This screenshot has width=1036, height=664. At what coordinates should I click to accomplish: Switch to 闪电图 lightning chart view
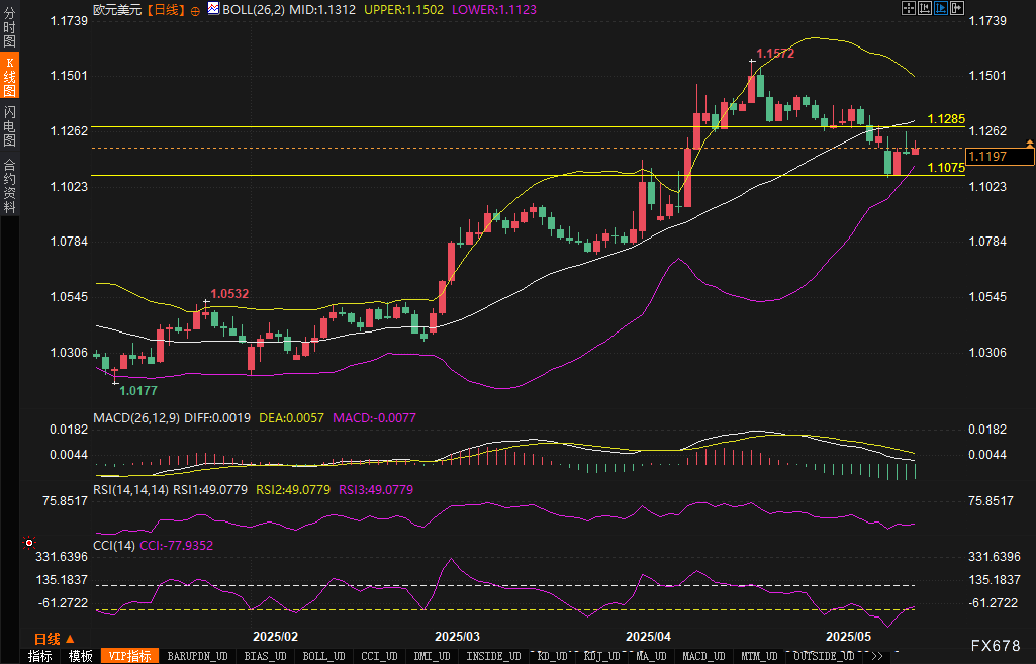[10, 126]
